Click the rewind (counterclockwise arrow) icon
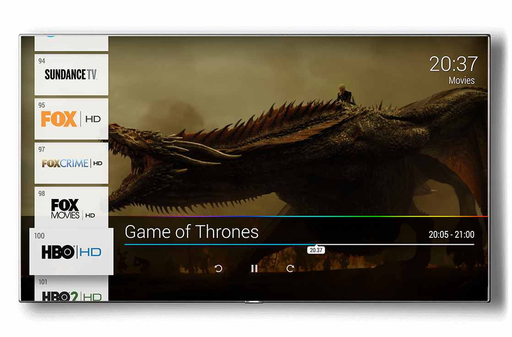This screenshot has height=337, width=512. (218, 268)
